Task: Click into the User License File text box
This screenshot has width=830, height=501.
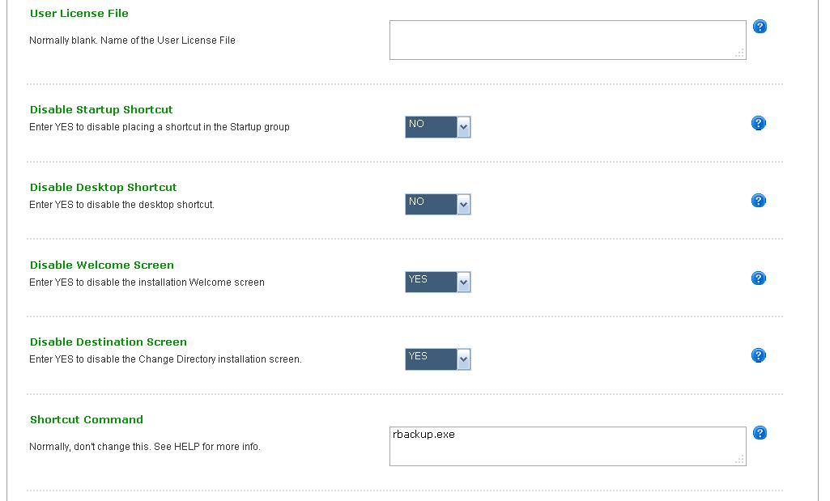Action: pos(567,40)
